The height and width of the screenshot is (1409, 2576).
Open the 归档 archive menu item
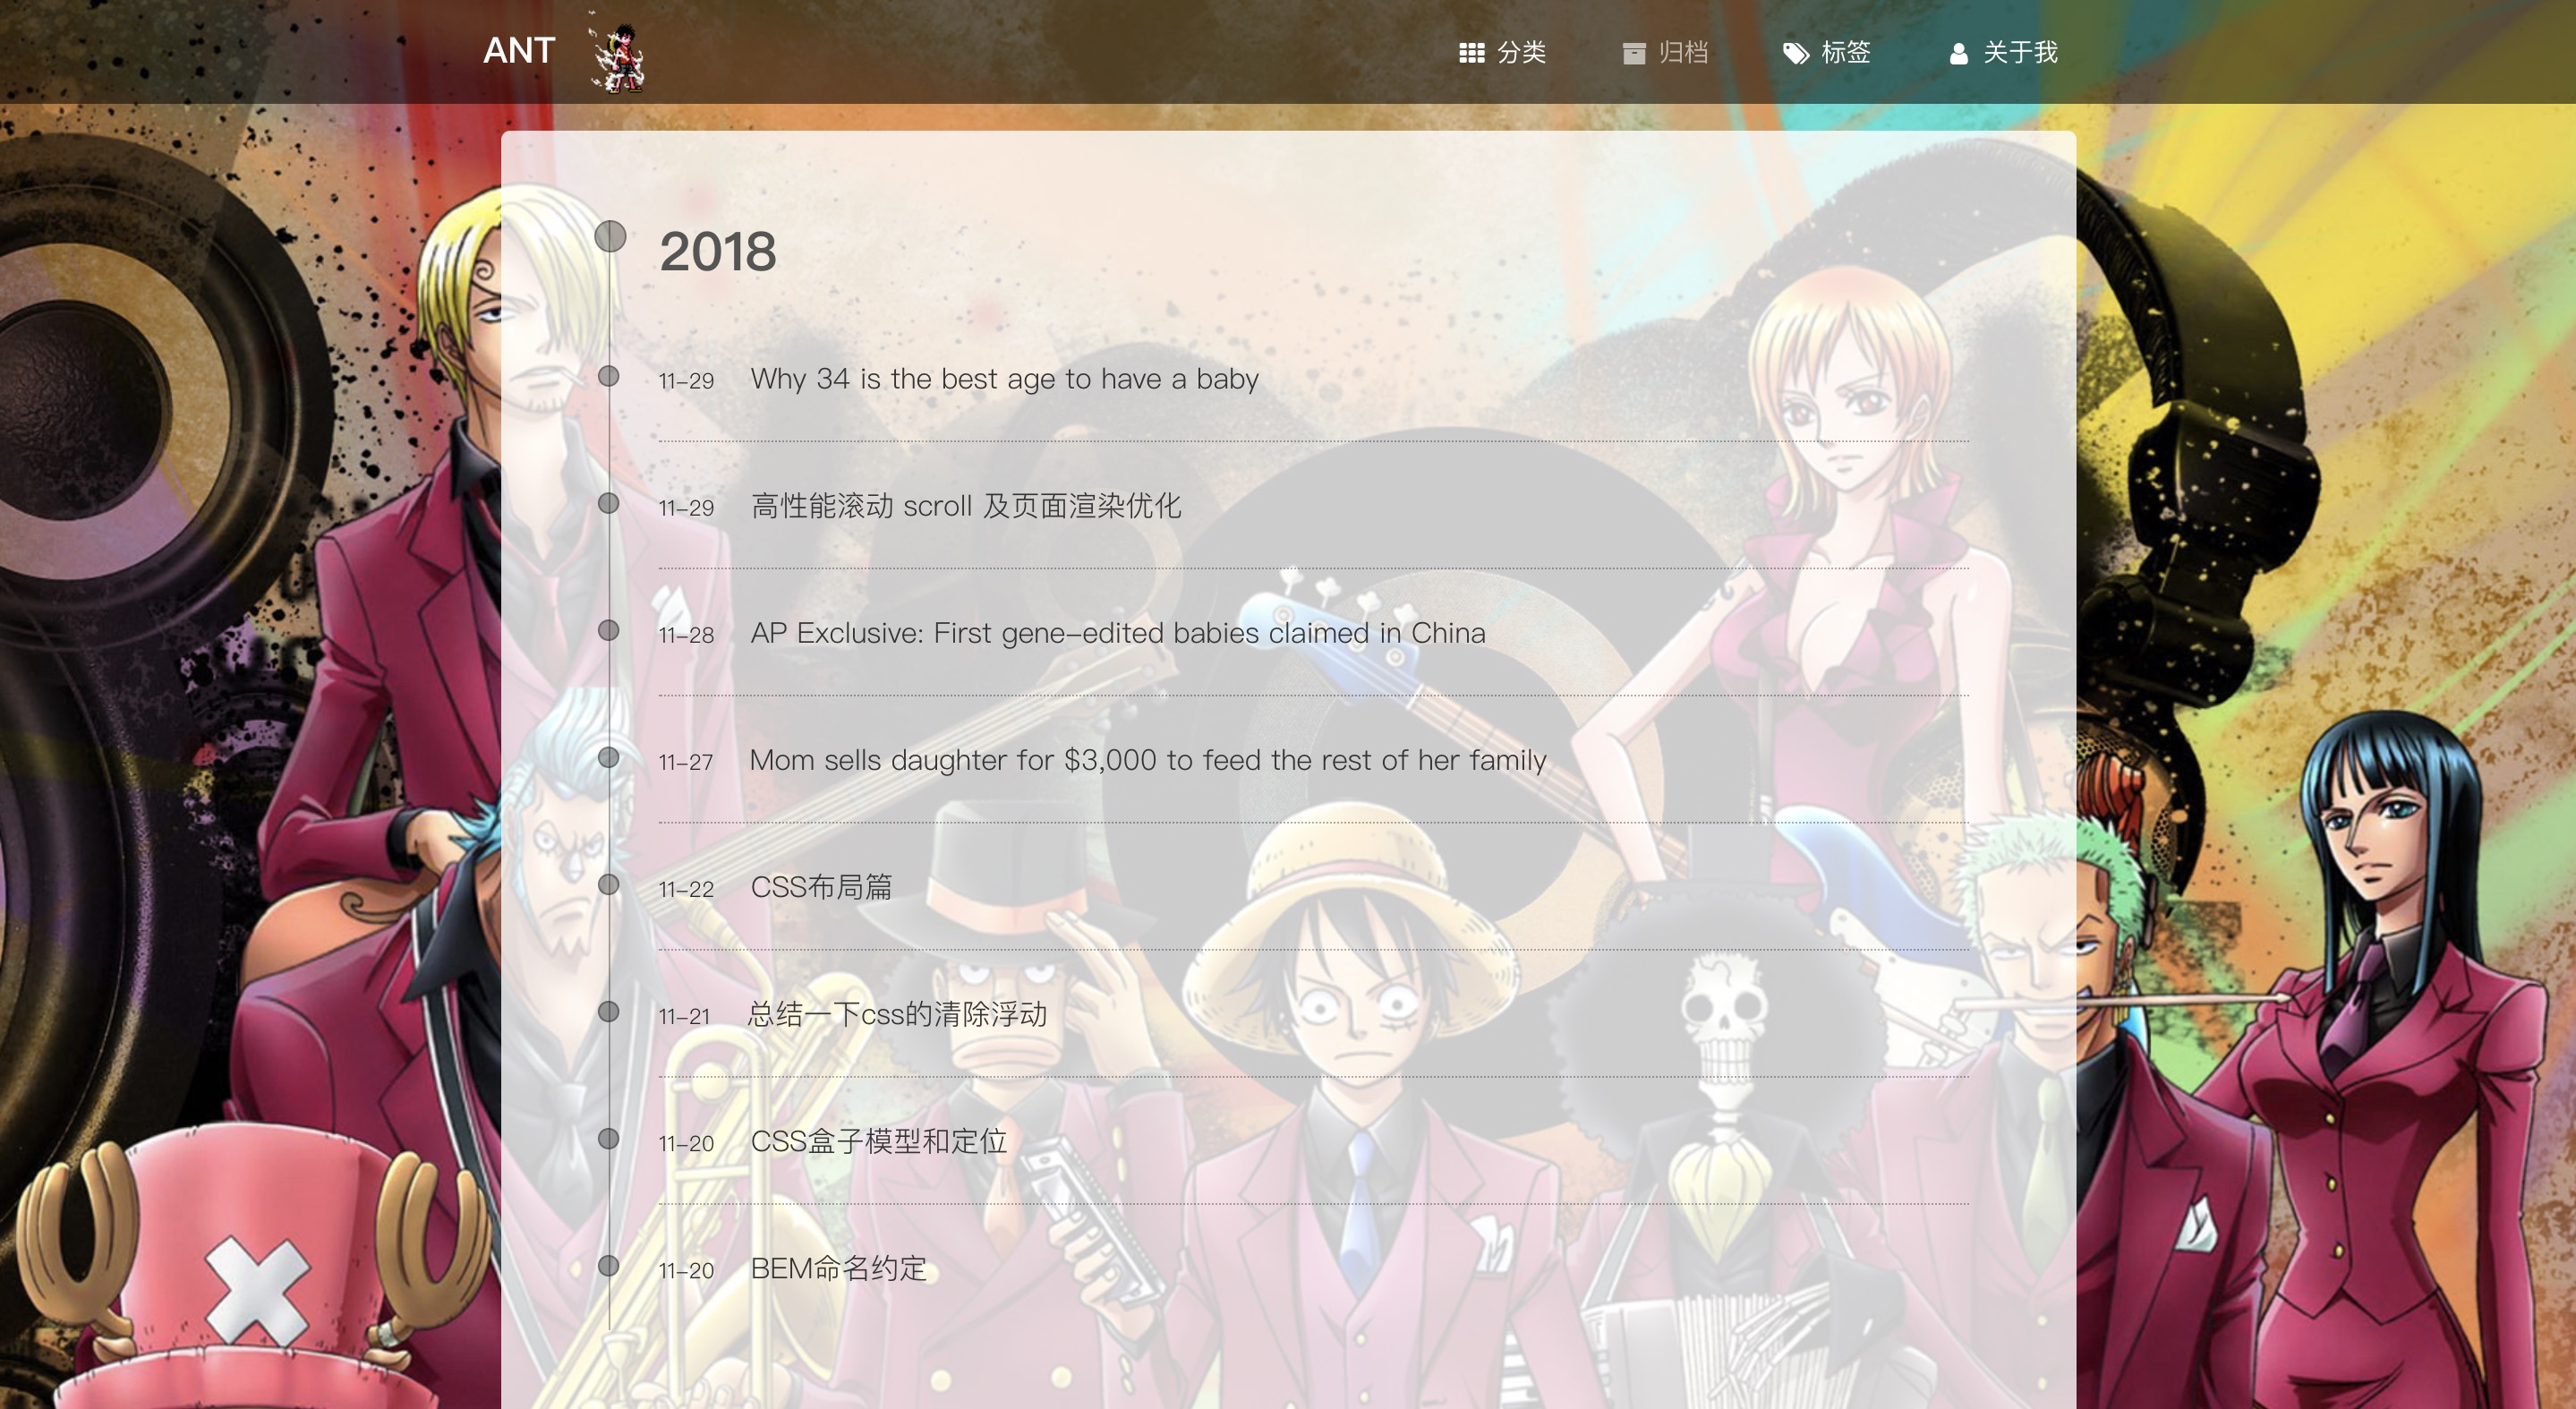[x=1683, y=52]
